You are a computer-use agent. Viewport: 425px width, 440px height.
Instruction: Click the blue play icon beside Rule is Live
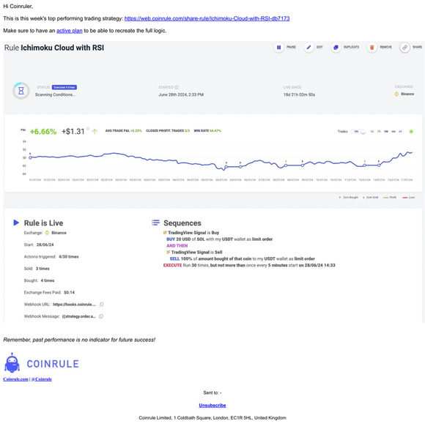coord(16,223)
